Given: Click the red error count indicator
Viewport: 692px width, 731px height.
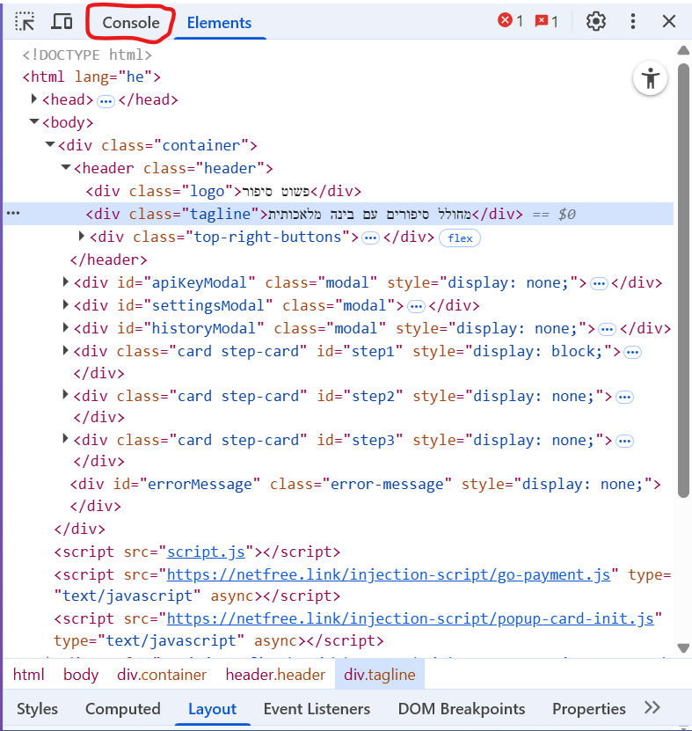Looking at the screenshot, I should (510, 20).
